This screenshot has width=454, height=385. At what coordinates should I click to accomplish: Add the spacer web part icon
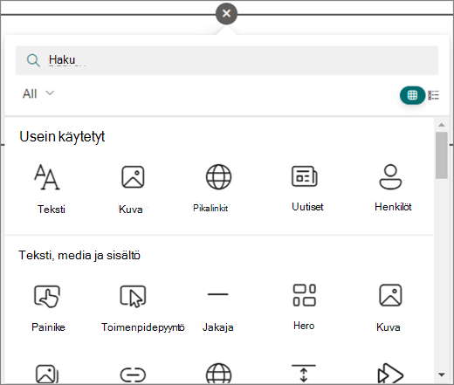click(304, 374)
